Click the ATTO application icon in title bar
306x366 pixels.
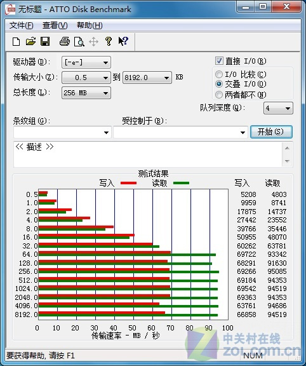[11, 10]
